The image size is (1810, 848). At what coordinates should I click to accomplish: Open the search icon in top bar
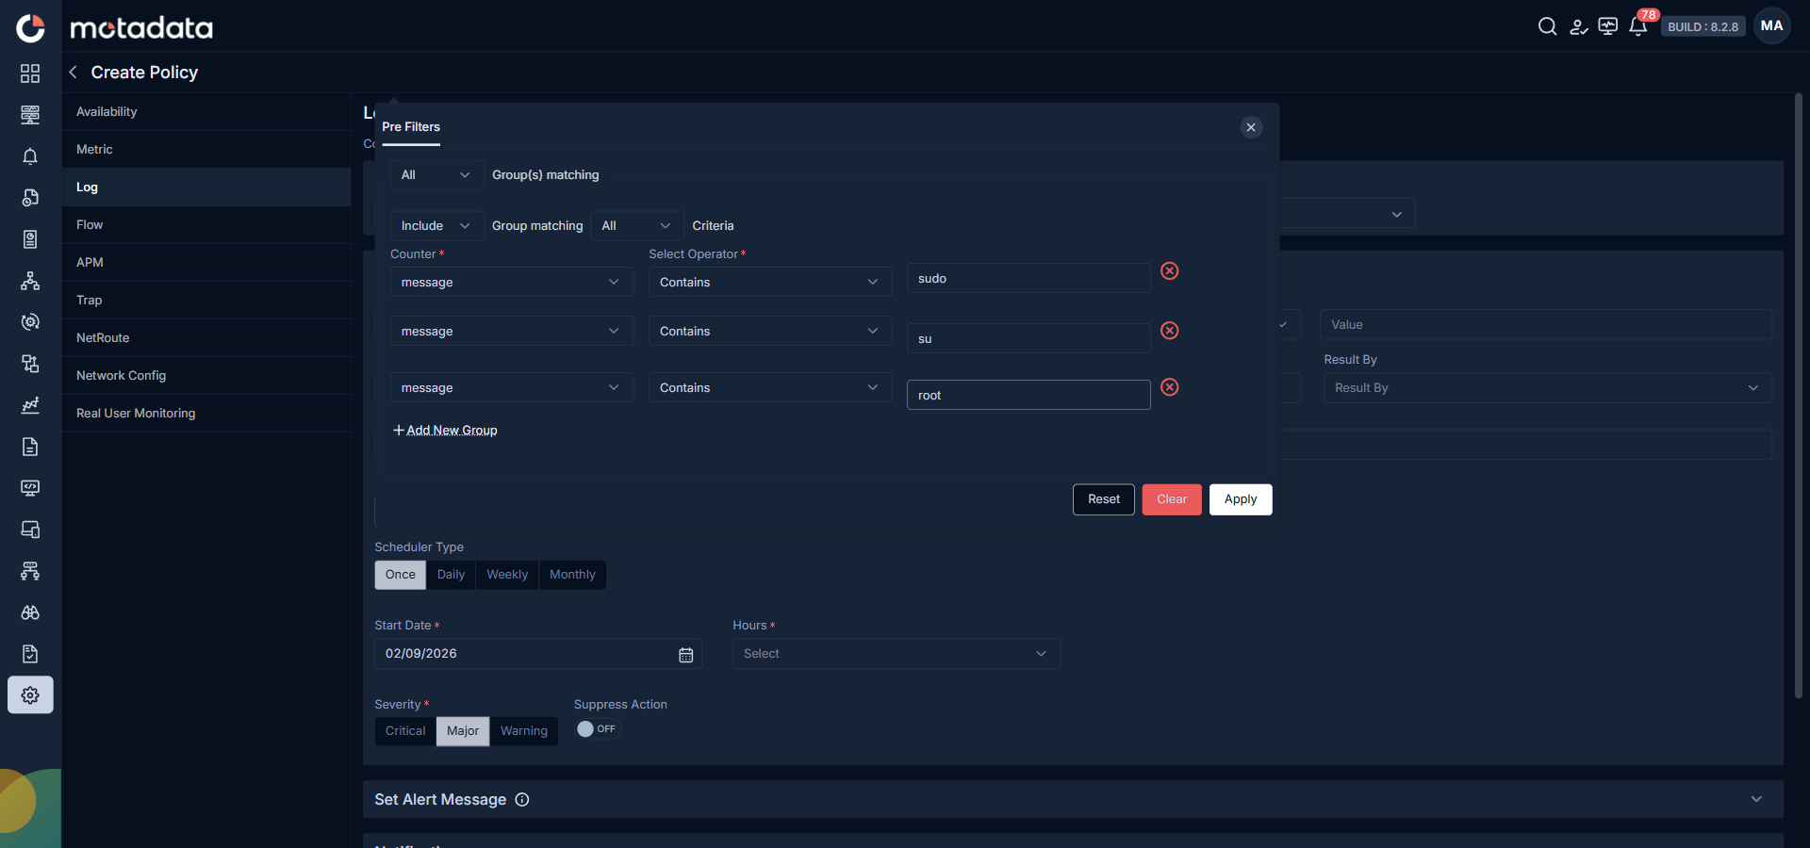tap(1547, 26)
